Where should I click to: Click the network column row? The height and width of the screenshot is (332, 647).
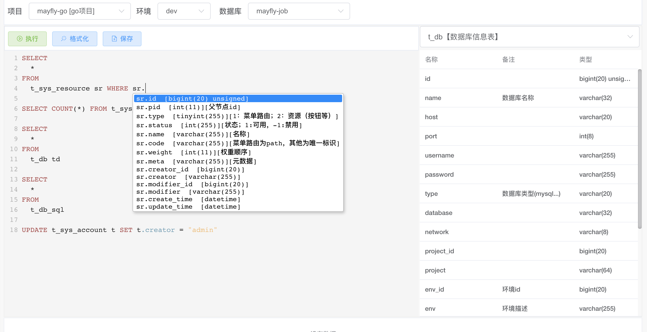point(529,232)
